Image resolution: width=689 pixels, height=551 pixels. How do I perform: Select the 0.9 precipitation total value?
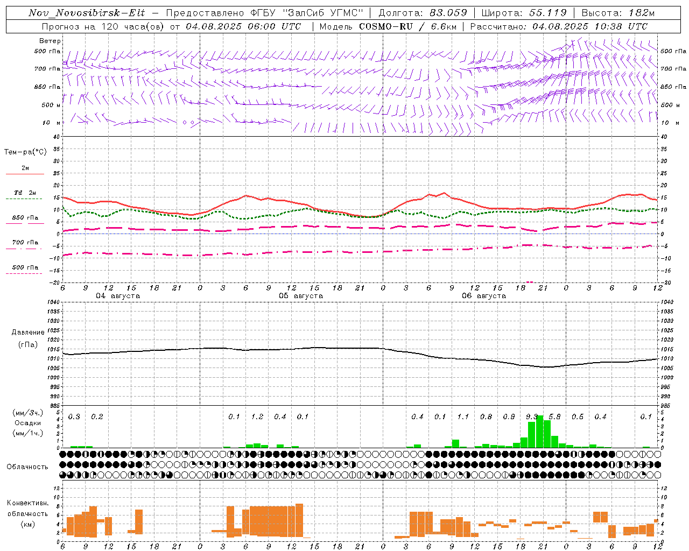(x=509, y=417)
